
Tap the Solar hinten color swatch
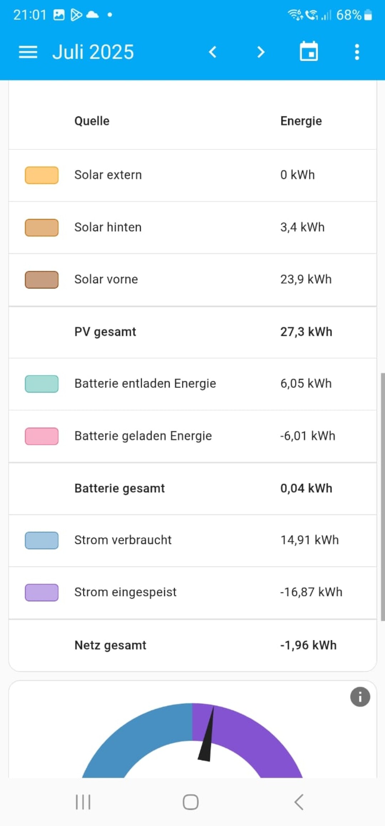(x=42, y=228)
